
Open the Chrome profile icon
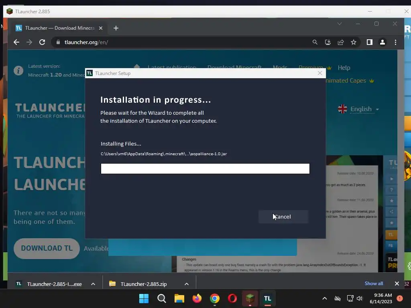[382, 42]
